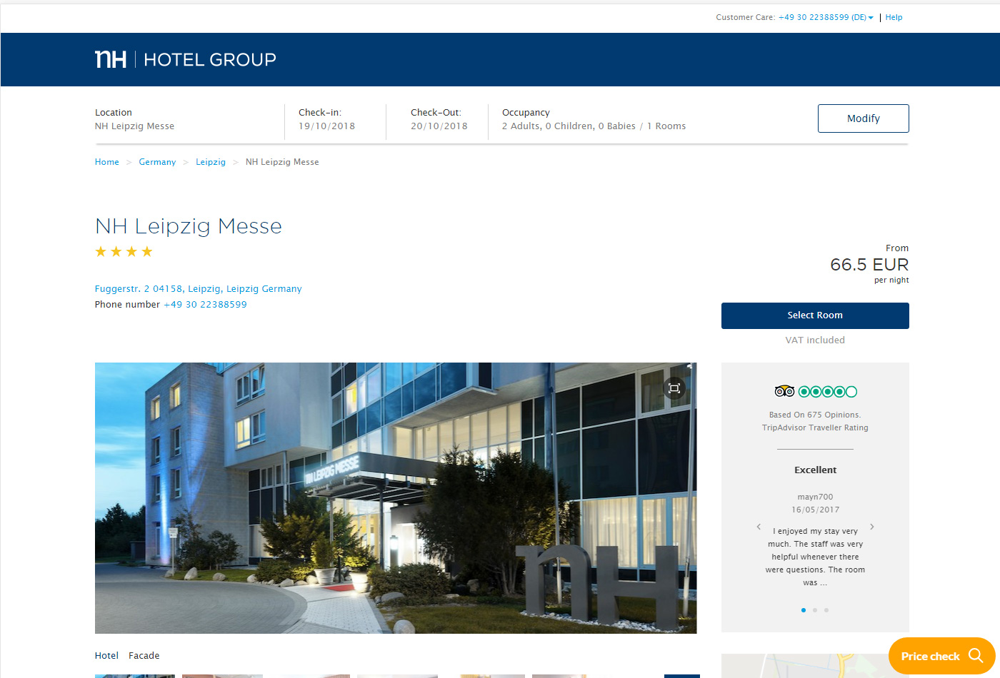Click the Price check magnifier icon

coord(975,655)
